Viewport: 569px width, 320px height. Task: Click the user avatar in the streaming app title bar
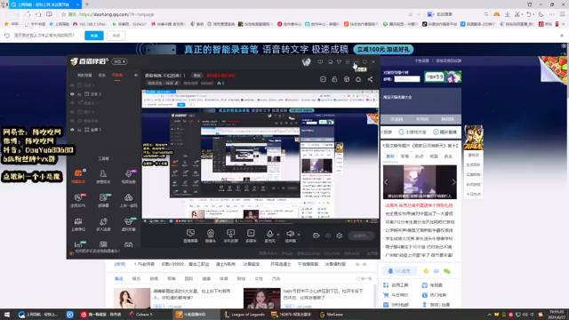click(306, 61)
